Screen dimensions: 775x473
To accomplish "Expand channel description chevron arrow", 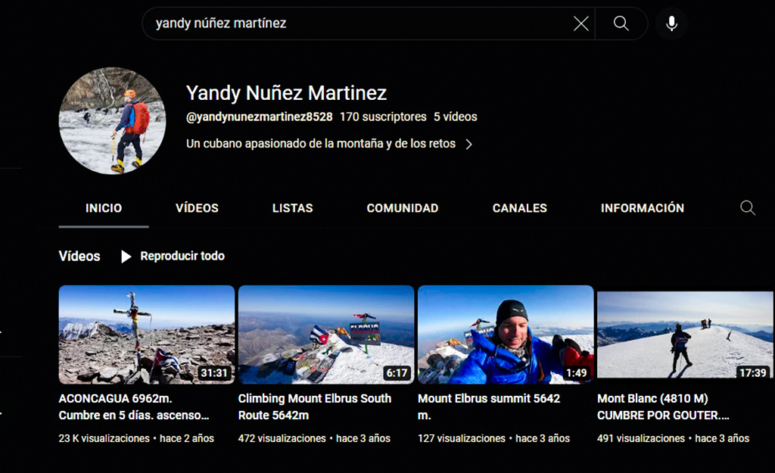I will point(469,144).
